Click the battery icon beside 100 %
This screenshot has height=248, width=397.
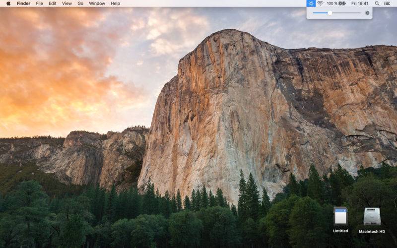pos(342,3)
